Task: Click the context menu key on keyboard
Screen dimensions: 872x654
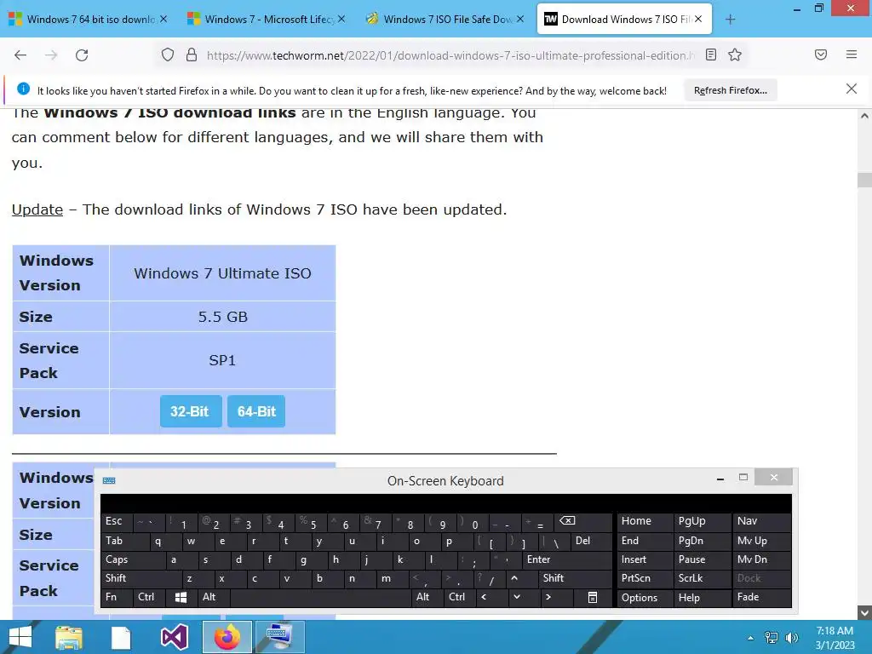Action: pyautogui.click(x=593, y=597)
